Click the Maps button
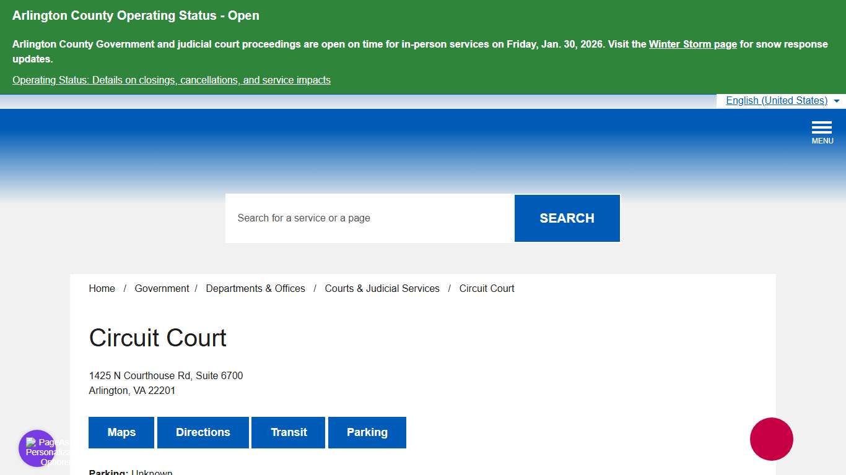 click(121, 432)
